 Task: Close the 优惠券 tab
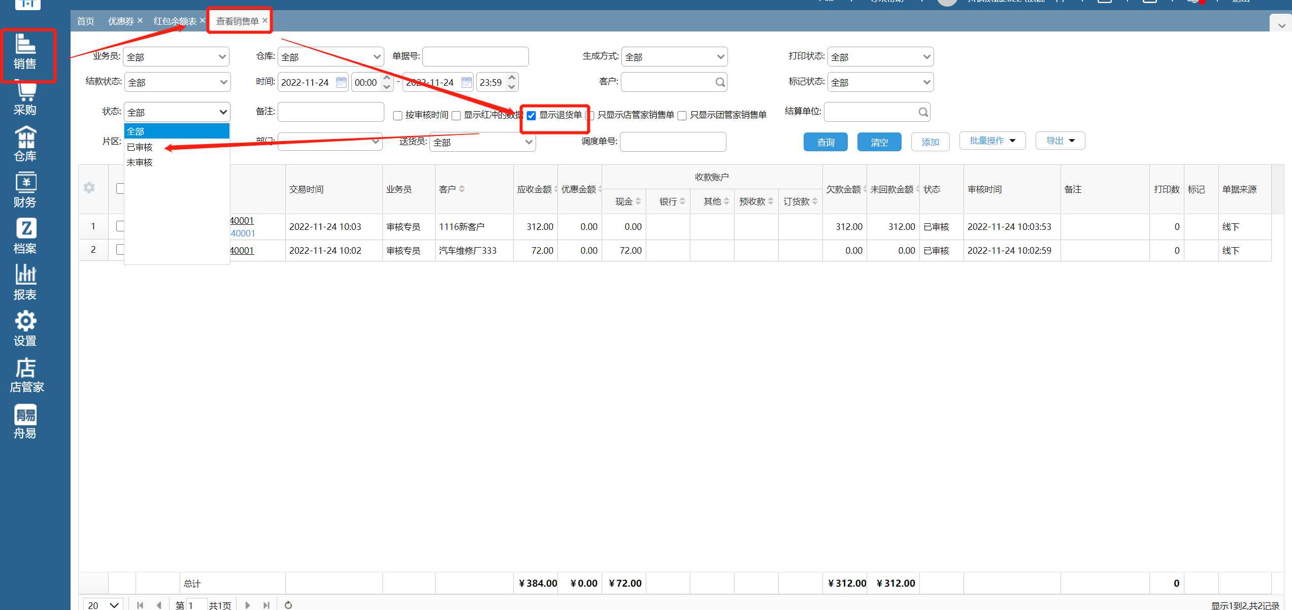click(140, 20)
